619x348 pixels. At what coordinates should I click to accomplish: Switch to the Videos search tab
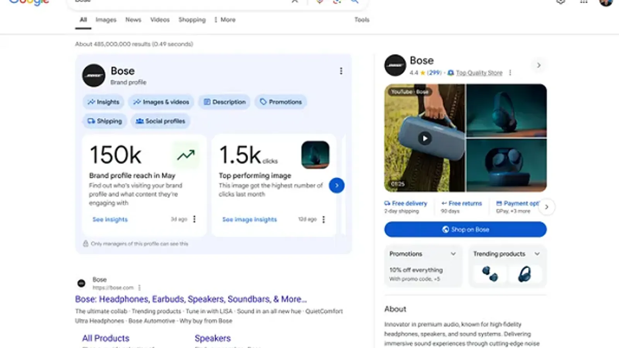coord(160,20)
